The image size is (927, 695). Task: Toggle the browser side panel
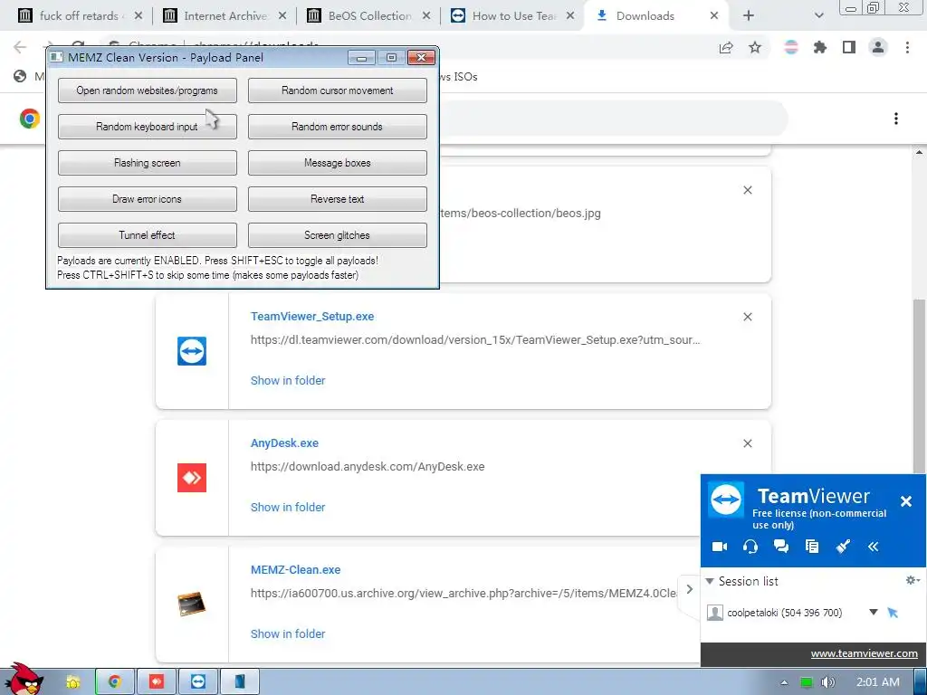pyautogui.click(x=849, y=48)
